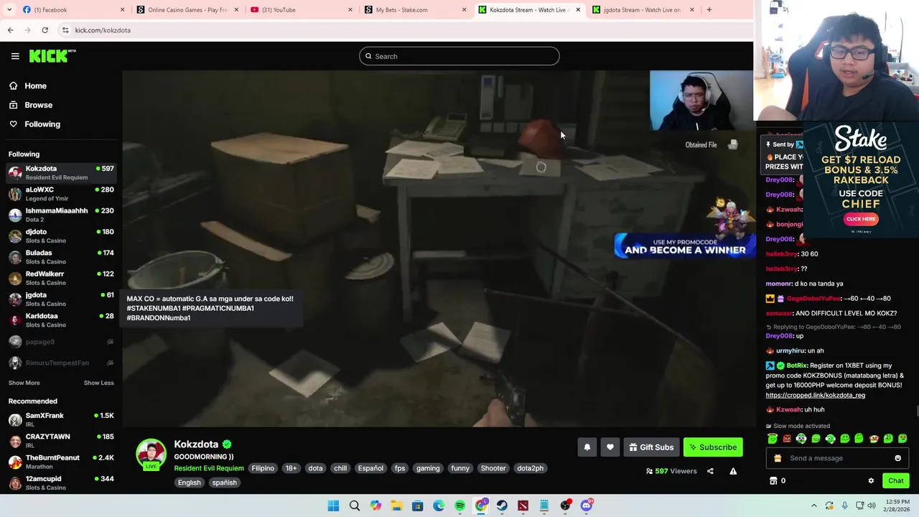This screenshot has width=919, height=517.
Task: Open recommended channel 12amcupid
Action: point(60,483)
